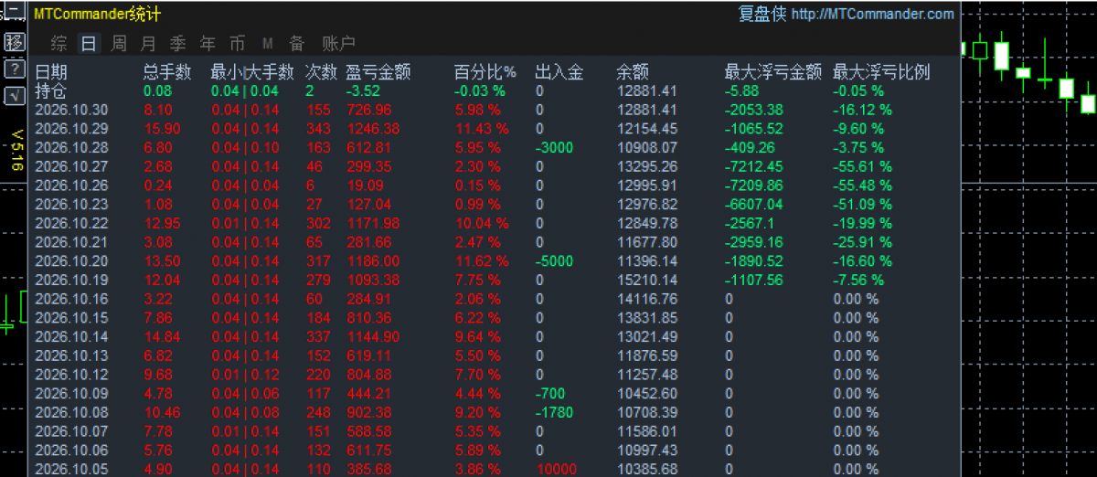Image resolution: width=1097 pixels, height=477 pixels.
Task: Click the 最大浮亏比例 column header
Action: tap(881, 72)
